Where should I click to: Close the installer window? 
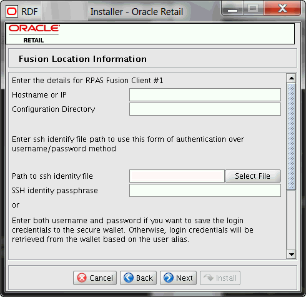(282, 9)
